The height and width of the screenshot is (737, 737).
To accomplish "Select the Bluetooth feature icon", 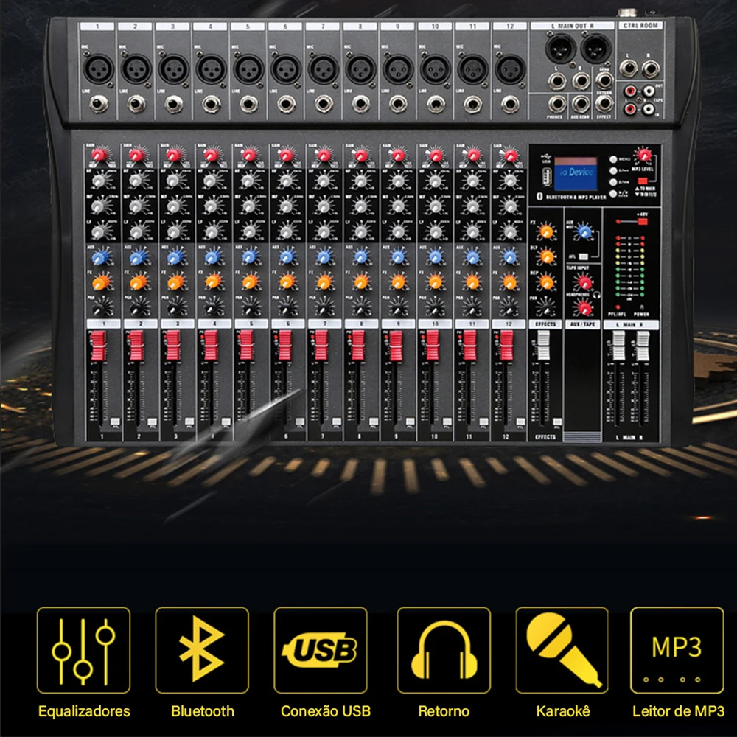I will point(202,650).
